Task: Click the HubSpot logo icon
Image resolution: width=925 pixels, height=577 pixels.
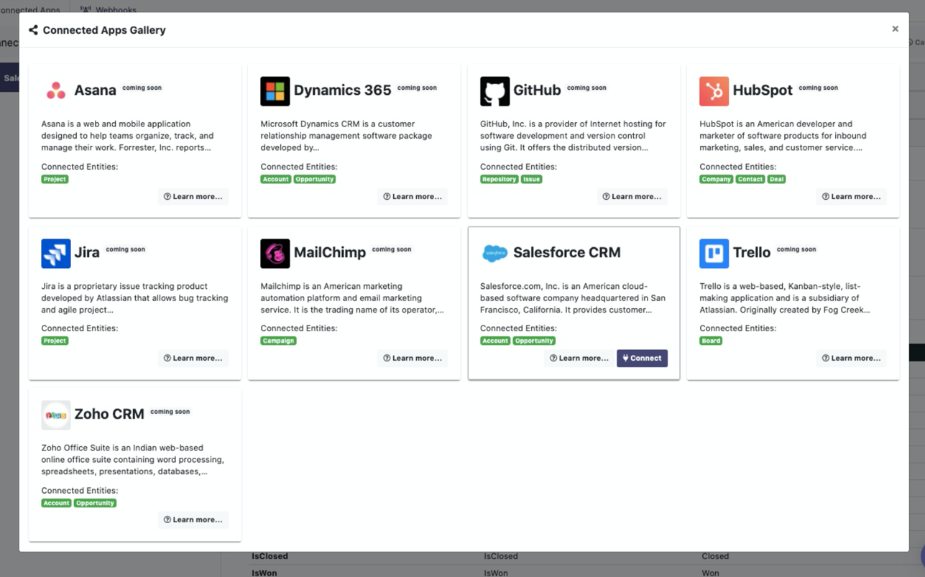Action: click(714, 91)
